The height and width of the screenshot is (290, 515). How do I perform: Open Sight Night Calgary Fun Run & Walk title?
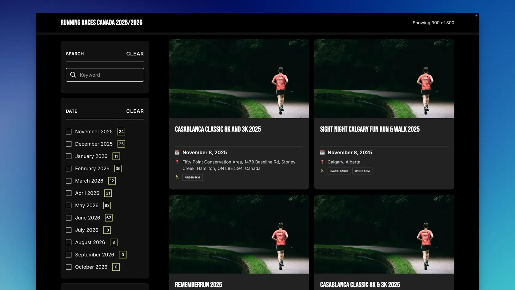(370, 129)
